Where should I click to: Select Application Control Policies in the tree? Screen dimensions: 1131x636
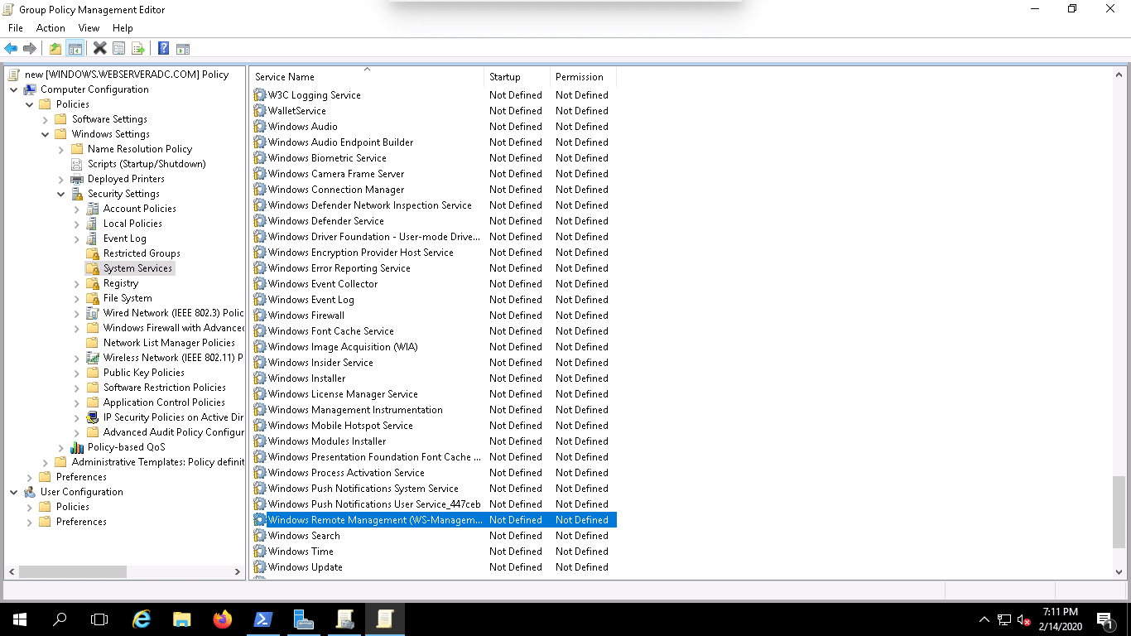164,402
